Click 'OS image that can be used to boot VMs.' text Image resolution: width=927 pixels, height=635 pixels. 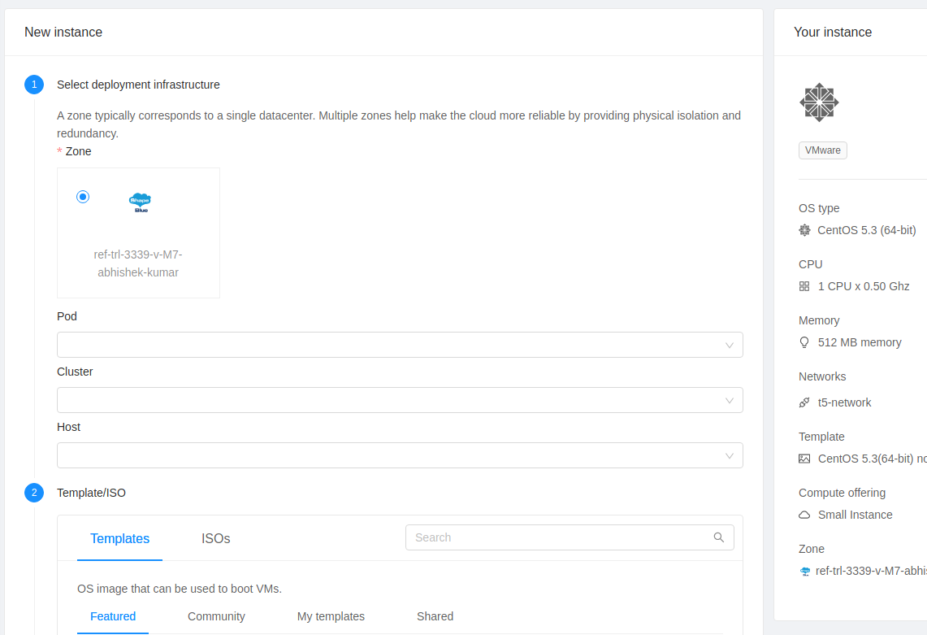[179, 589]
